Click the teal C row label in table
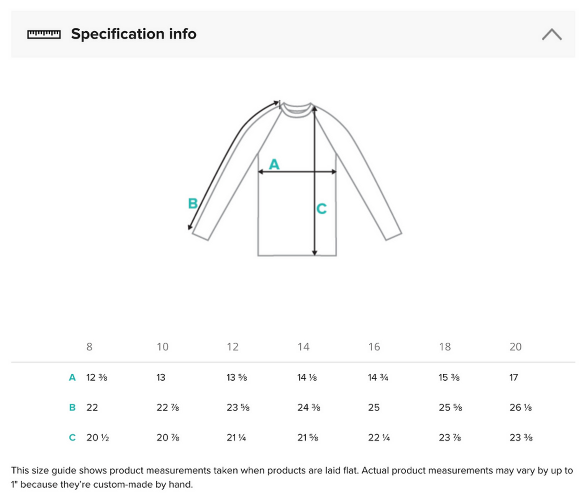 (72, 438)
